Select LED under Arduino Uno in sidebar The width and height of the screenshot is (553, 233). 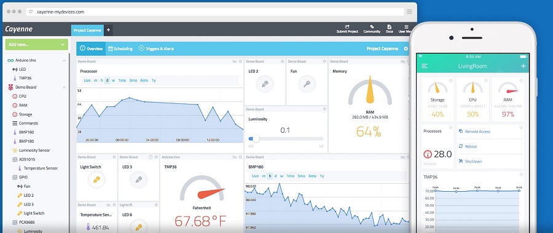[22, 69]
